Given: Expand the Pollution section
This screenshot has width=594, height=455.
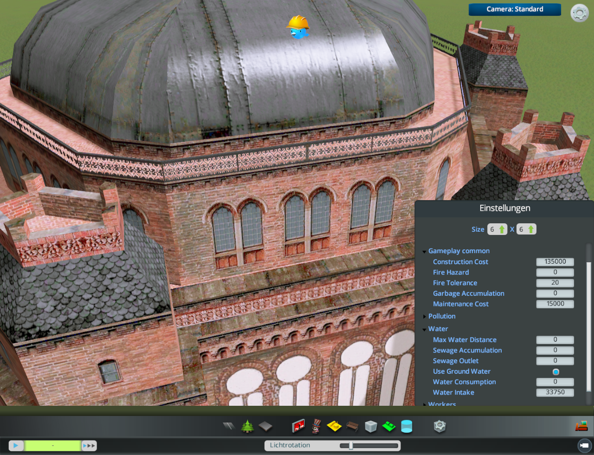Looking at the screenshot, I should point(424,317).
